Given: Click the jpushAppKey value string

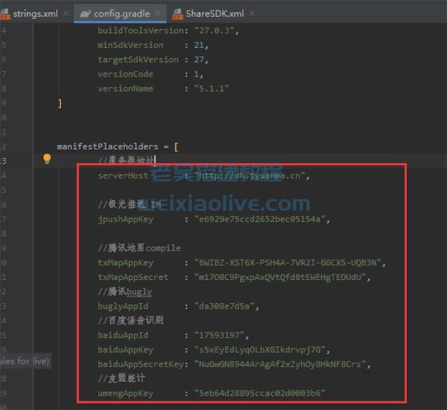Looking at the screenshot, I should point(260,219).
